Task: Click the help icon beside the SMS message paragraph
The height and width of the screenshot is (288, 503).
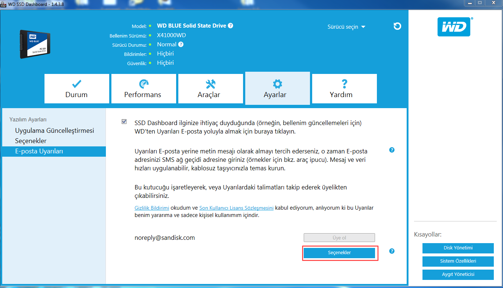Action: tap(392, 150)
